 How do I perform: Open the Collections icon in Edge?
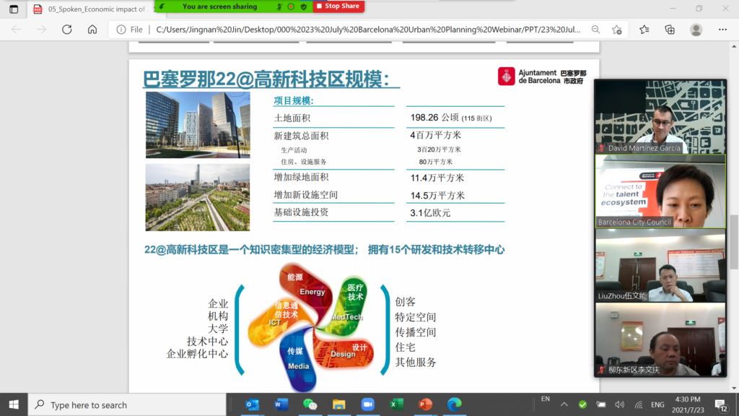pos(670,30)
